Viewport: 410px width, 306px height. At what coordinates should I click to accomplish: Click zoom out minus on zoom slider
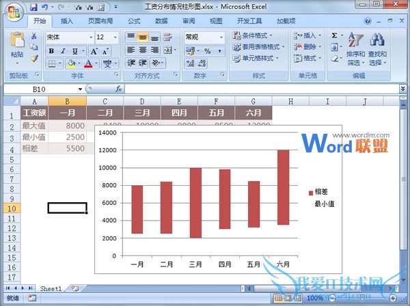tap(332, 298)
